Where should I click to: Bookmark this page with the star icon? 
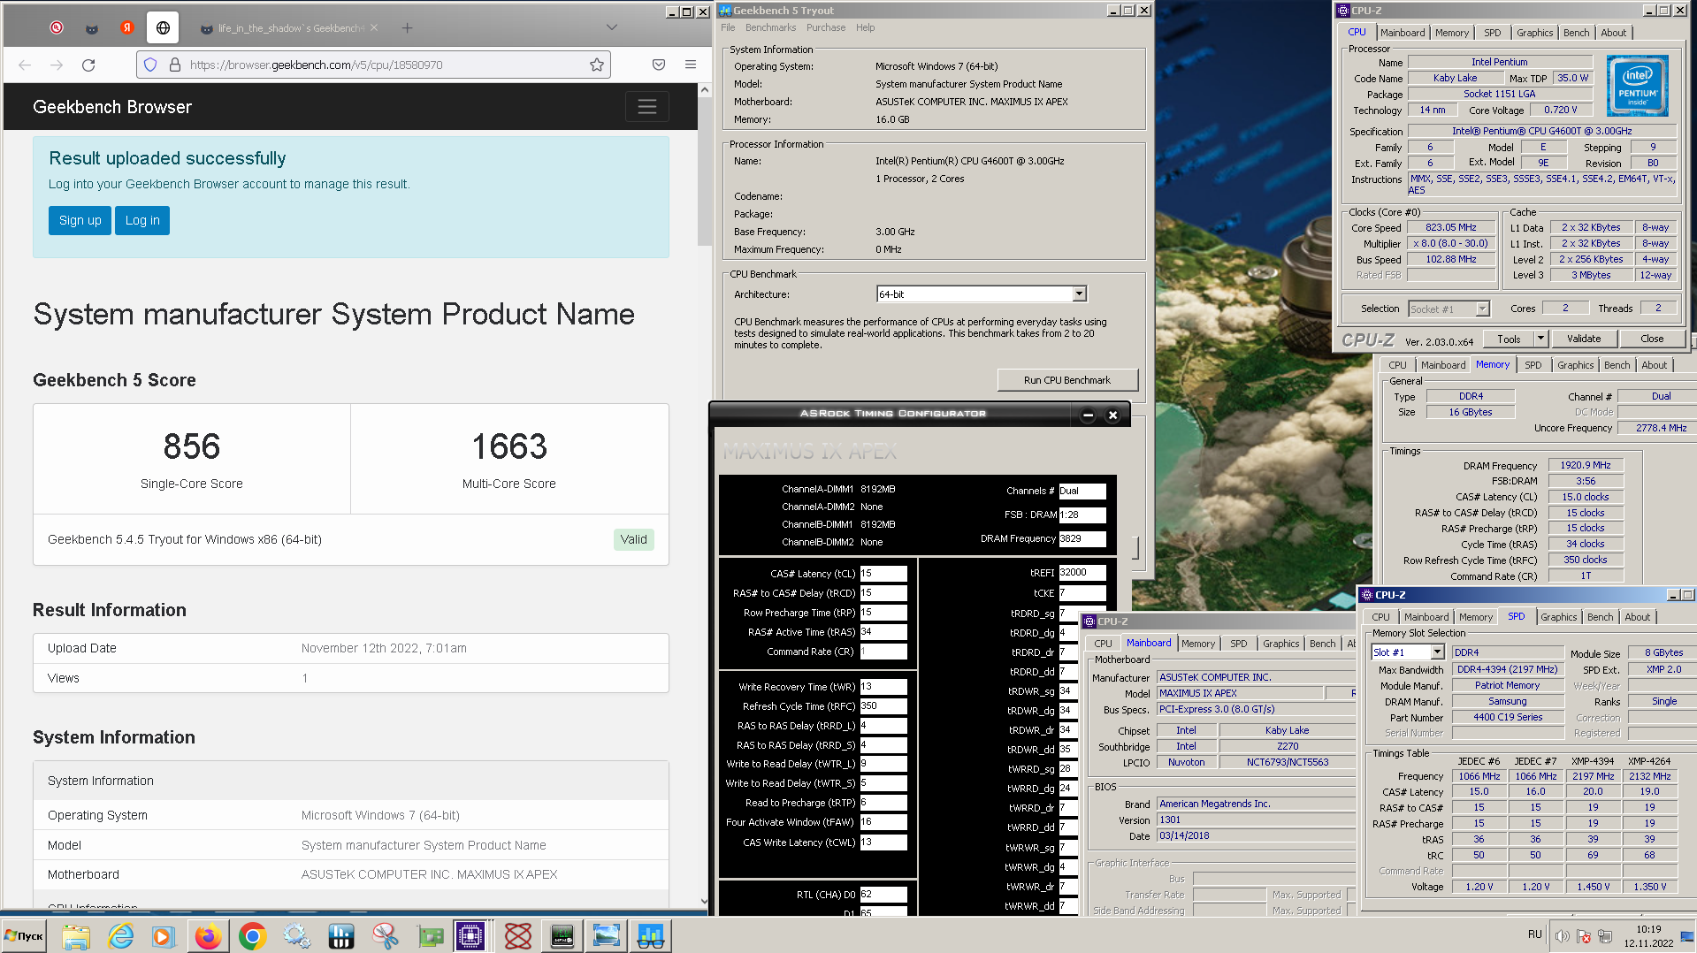tap(597, 65)
